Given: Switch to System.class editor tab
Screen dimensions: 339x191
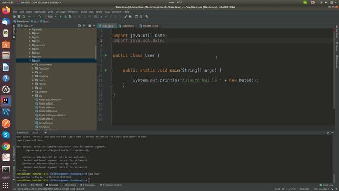Looking at the screenshot, I should pyautogui.click(x=150, y=26).
